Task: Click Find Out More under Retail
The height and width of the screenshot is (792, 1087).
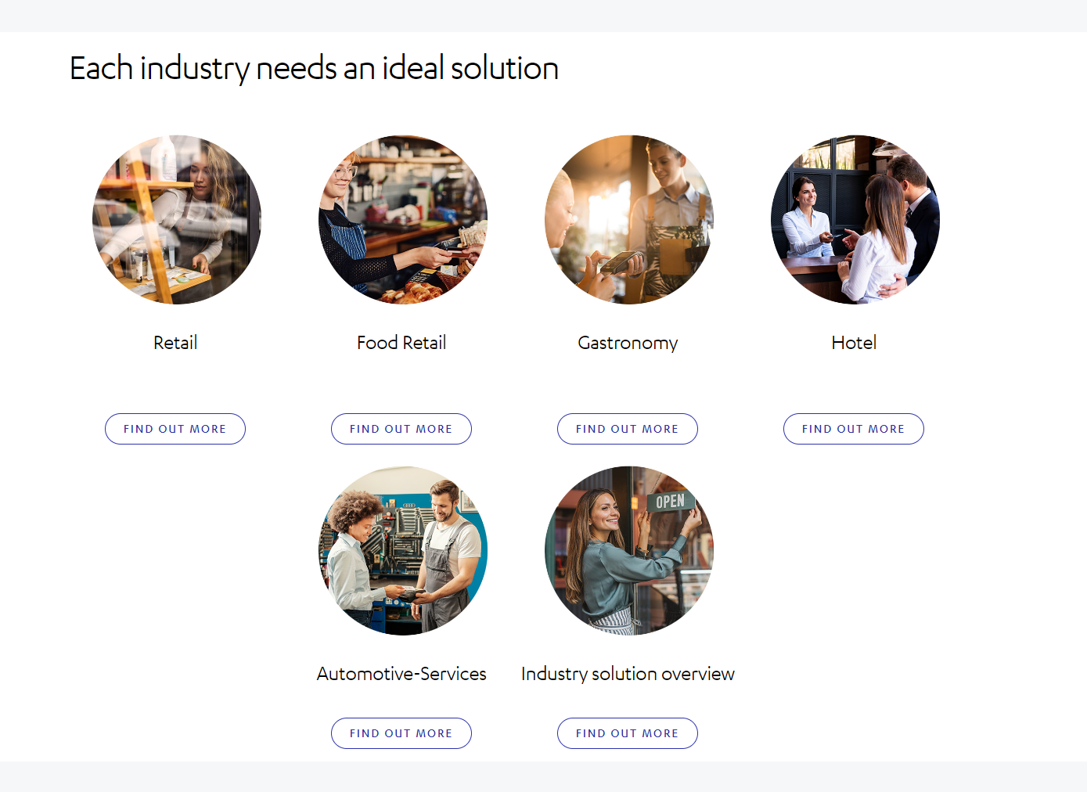Action: [x=175, y=429]
